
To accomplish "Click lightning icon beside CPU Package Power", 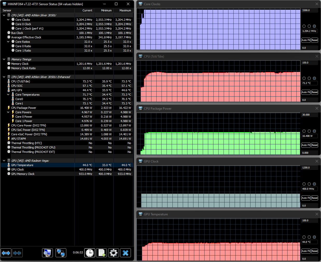I will [9, 108].
